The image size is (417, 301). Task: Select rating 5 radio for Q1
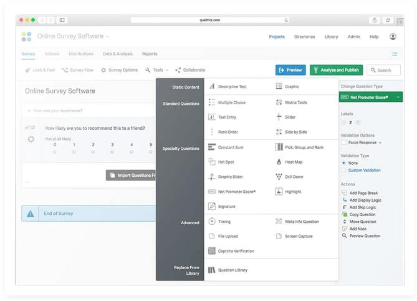click(150, 152)
